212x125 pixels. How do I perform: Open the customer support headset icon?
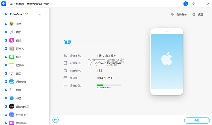[x=193, y=4]
